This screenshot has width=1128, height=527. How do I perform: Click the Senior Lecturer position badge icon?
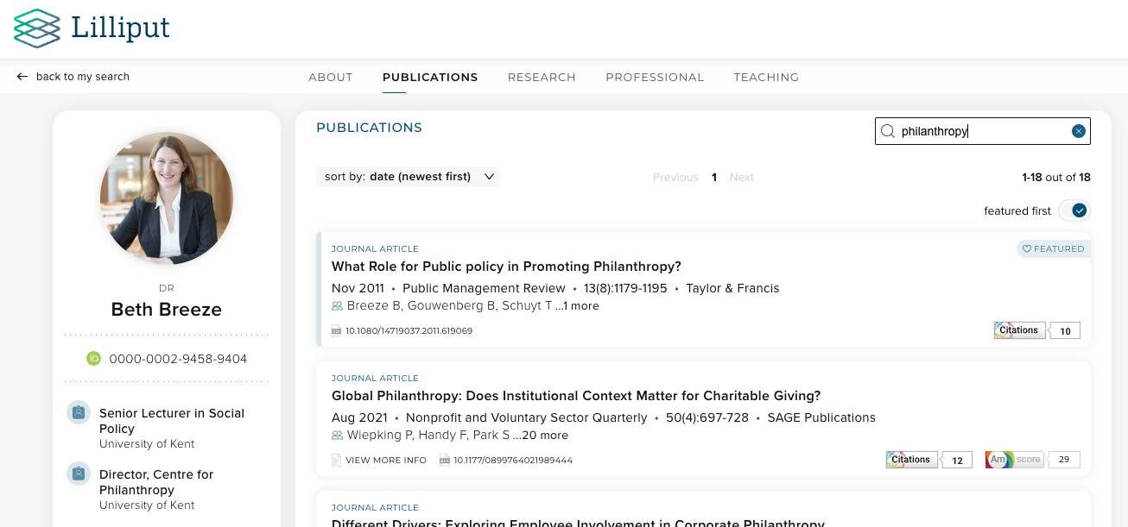tap(79, 413)
